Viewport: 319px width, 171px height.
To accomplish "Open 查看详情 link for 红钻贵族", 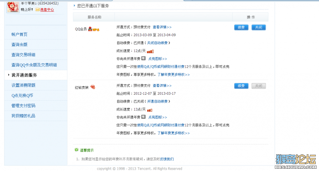I will (x=162, y=86).
